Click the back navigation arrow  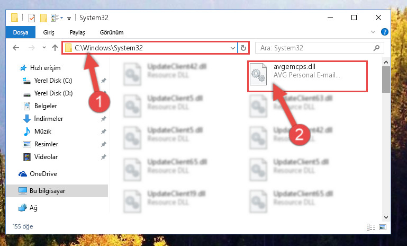(x=16, y=48)
